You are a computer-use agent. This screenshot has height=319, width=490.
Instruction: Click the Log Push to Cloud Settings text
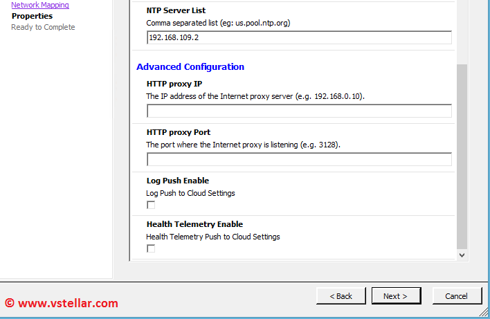pos(190,193)
